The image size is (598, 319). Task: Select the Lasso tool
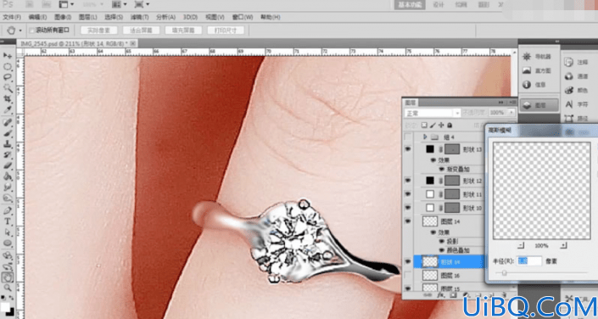(8, 77)
